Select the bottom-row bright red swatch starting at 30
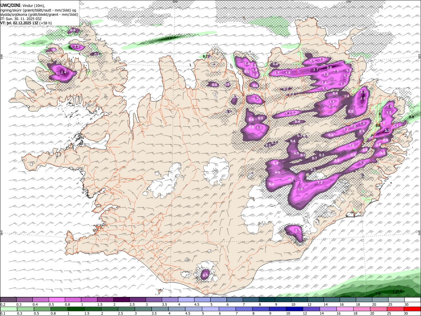This screenshot has width=421, height=316. click(x=412, y=309)
